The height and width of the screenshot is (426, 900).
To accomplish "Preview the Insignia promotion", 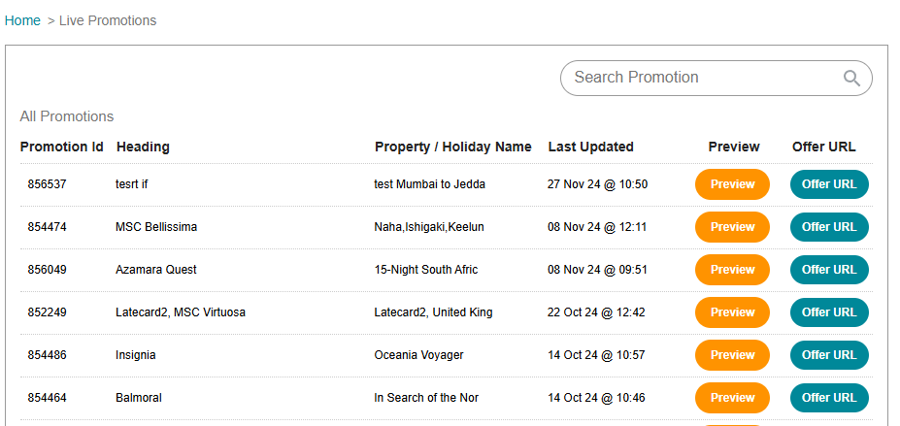I will pyautogui.click(x=732, y=355).
